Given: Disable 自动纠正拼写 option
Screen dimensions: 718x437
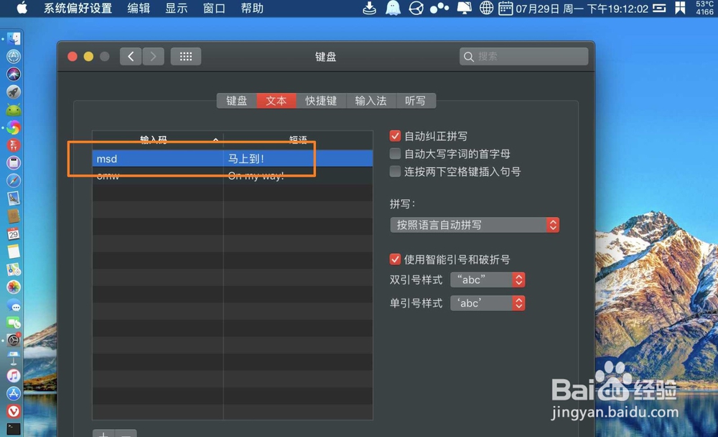Looking at the screenshot, I should [395, 135].
